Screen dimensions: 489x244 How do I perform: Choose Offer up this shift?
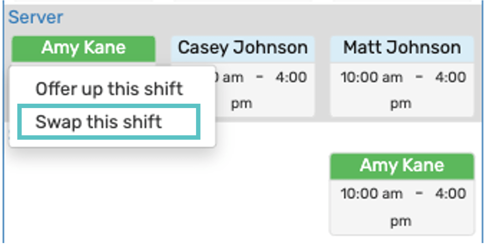point(109,89)
